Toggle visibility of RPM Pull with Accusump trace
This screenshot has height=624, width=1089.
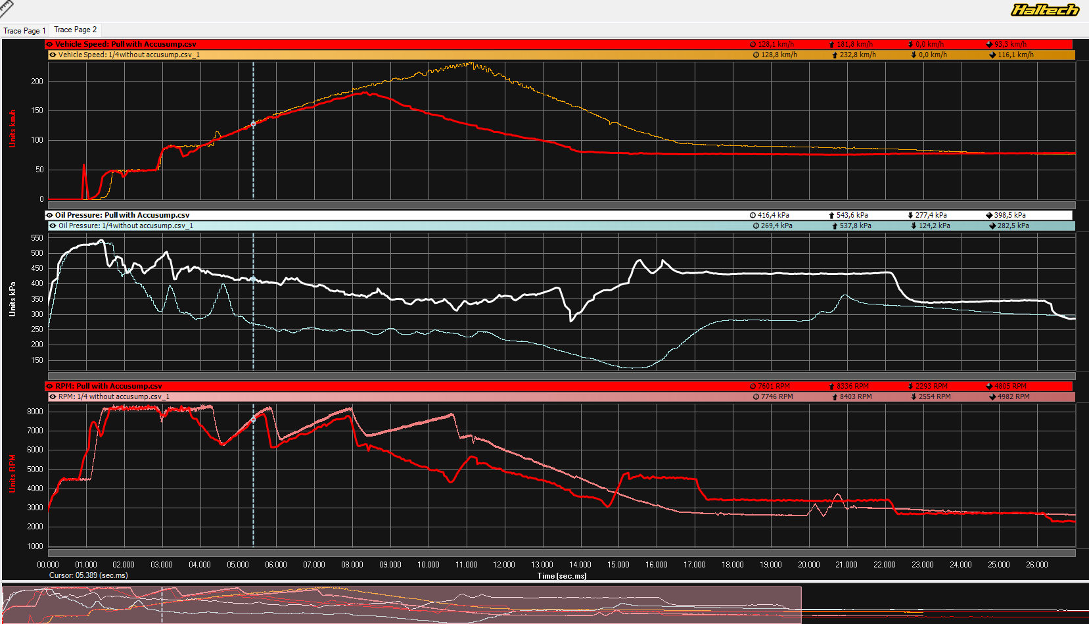[50, 387]
